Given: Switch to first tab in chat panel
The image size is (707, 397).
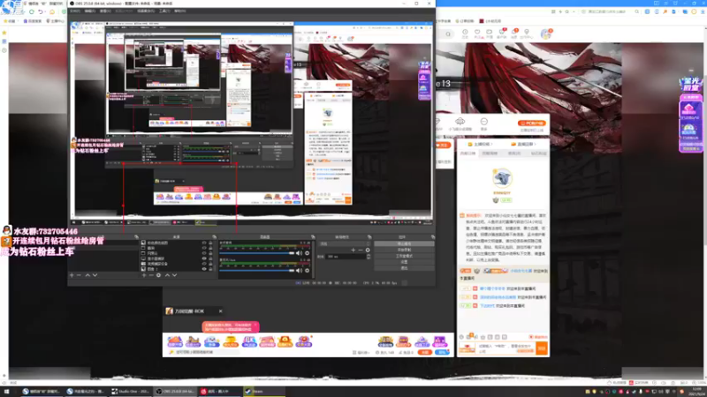Looking at the screenshot, I should coord(468,154).
